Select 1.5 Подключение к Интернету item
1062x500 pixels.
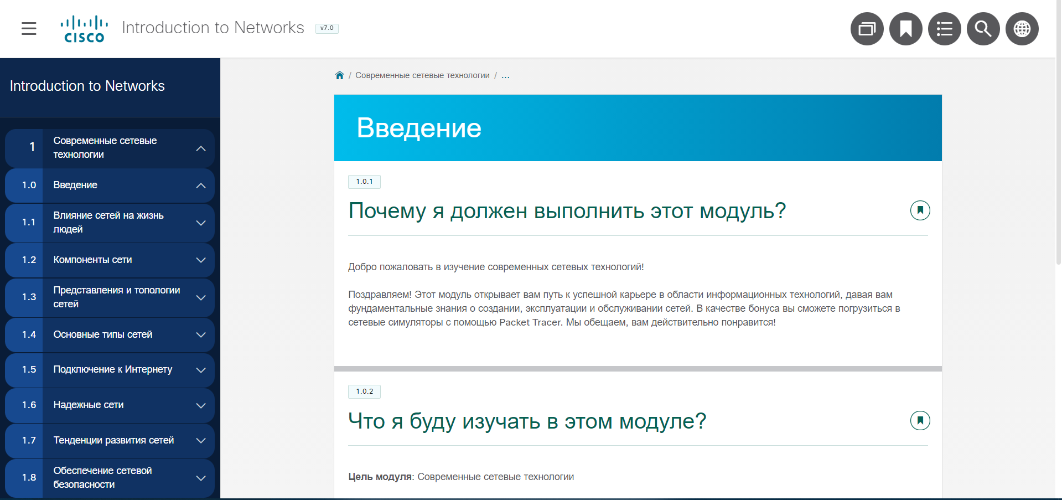(112, 369)
